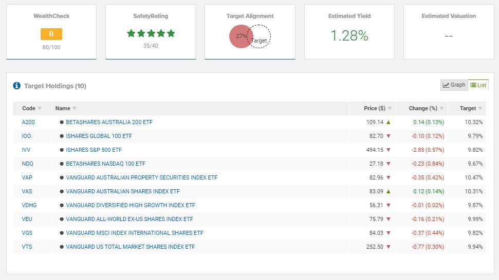Click the change value 0.14 (0.13%)
This screenshot has height=280, width=499.
coord(429,122)
